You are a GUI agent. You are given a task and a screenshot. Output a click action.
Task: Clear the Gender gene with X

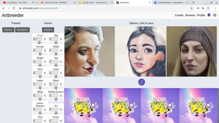tap(45, 50)
